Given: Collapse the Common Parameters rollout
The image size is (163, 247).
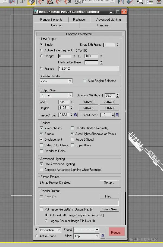Looking at the screenshot, I should click(79, 34).
